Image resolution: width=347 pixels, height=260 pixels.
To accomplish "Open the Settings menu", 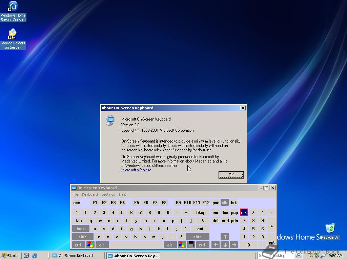I will click(x=108, y=194).
